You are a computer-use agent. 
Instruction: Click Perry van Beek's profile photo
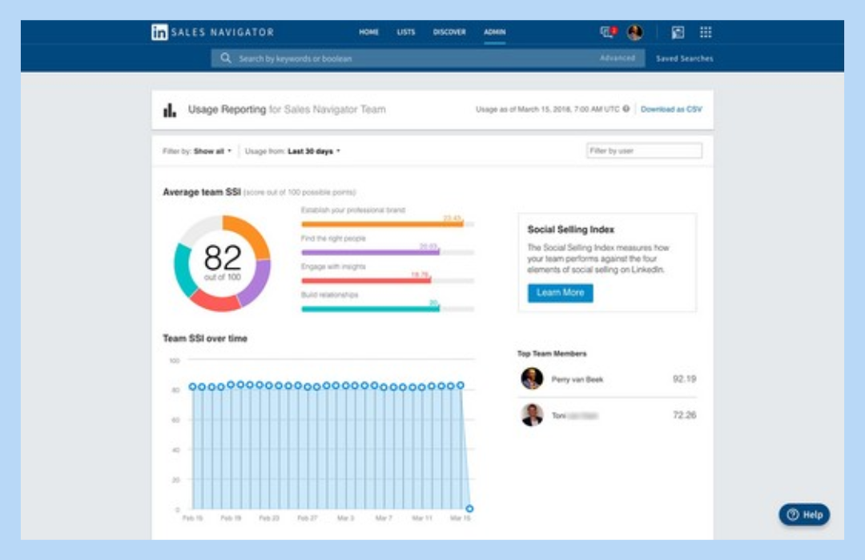point(532,378)
